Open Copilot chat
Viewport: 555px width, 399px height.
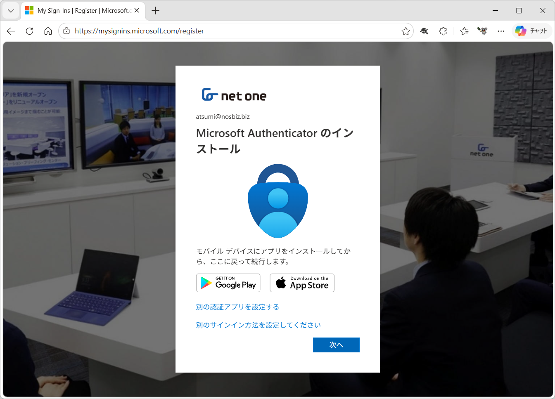(x=532, y=31)
